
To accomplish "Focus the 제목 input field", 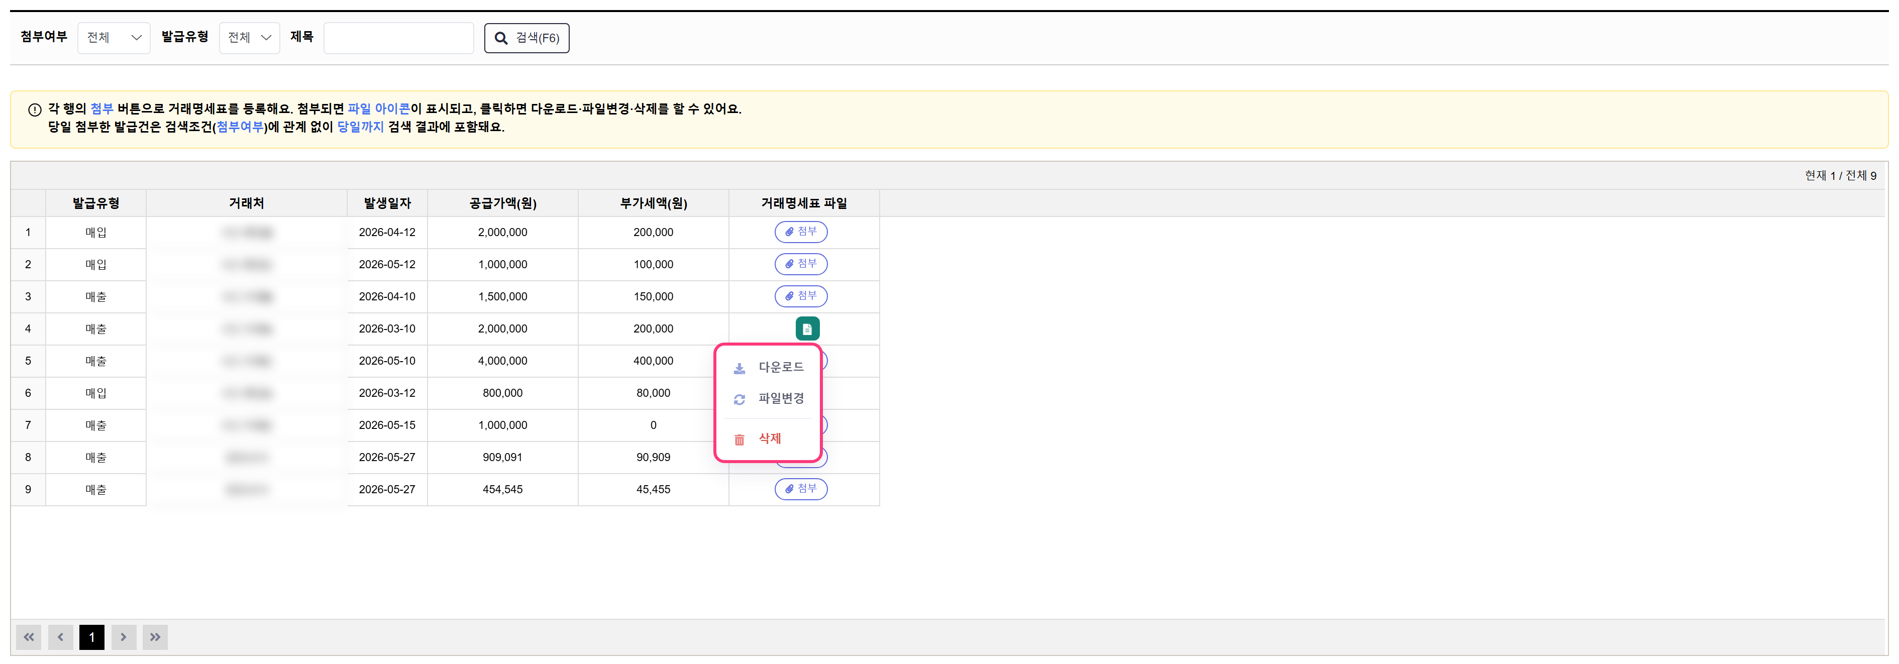I will [x=398, y=38].
